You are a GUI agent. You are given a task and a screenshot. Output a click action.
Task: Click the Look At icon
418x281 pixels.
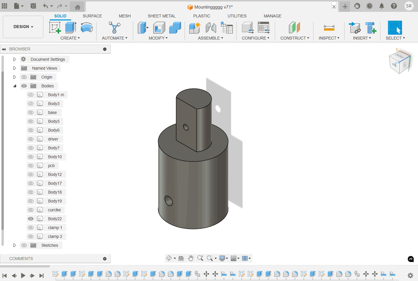[181, 258]
